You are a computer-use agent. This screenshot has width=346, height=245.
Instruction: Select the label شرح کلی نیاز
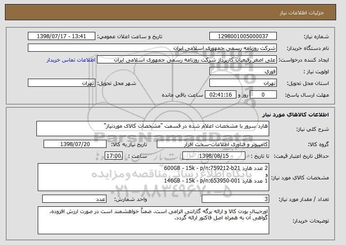pyautogui.click(x=312, y=129)
